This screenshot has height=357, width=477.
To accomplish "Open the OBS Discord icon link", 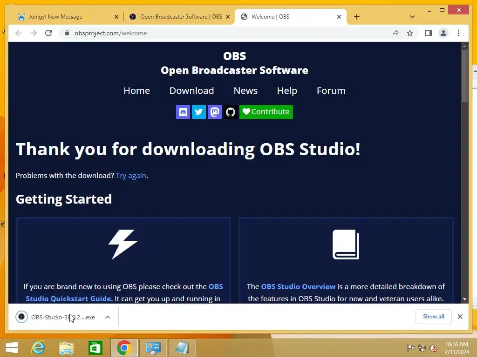I will tap(183, 112).
